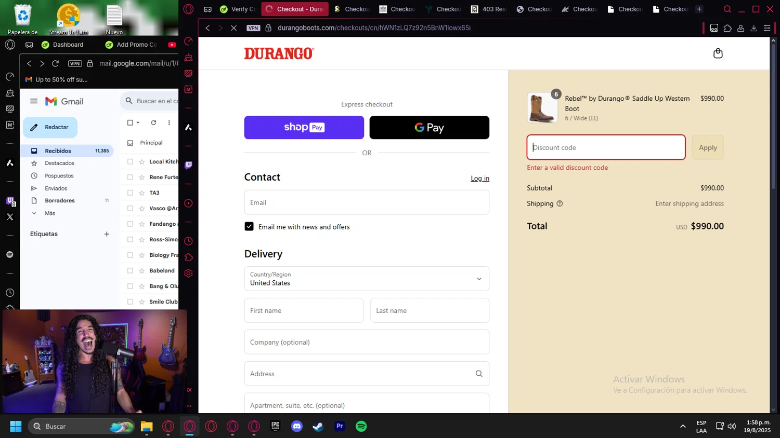Open Twitch panel in the red sidebar

pos(188,165)
